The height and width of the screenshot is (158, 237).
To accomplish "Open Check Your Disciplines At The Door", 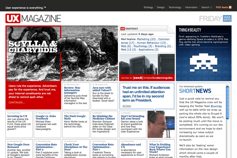I will coord(76,147).
